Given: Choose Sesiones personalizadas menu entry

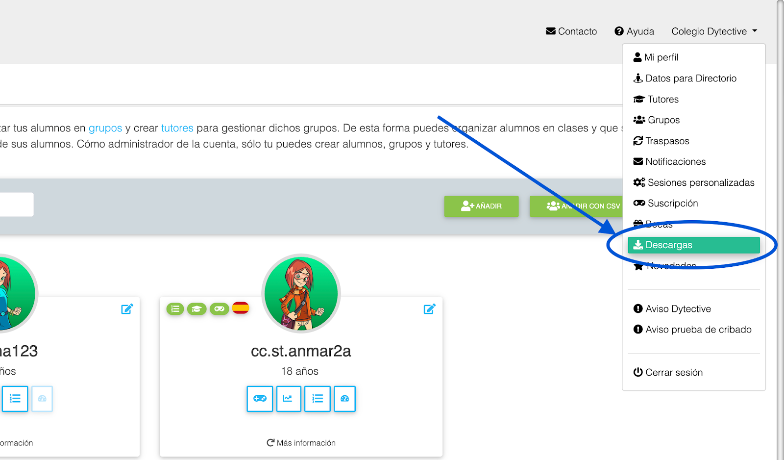Looking at the screenshot, I should (x=694, y=182).
